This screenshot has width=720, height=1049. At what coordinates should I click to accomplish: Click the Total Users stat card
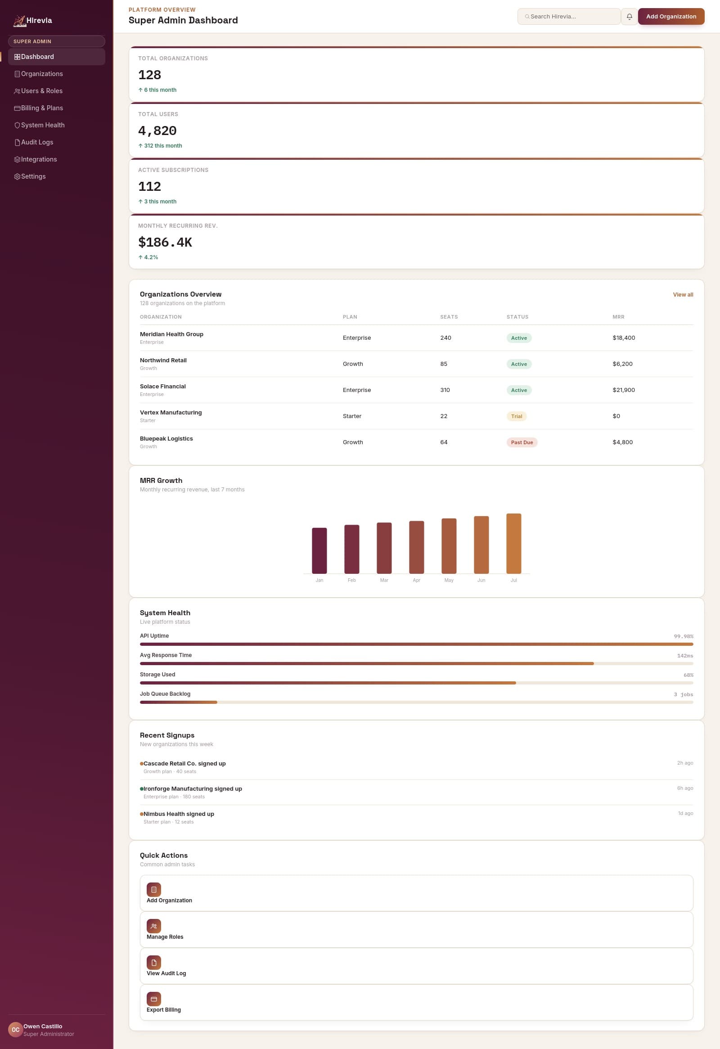click(x=416, y=130)
